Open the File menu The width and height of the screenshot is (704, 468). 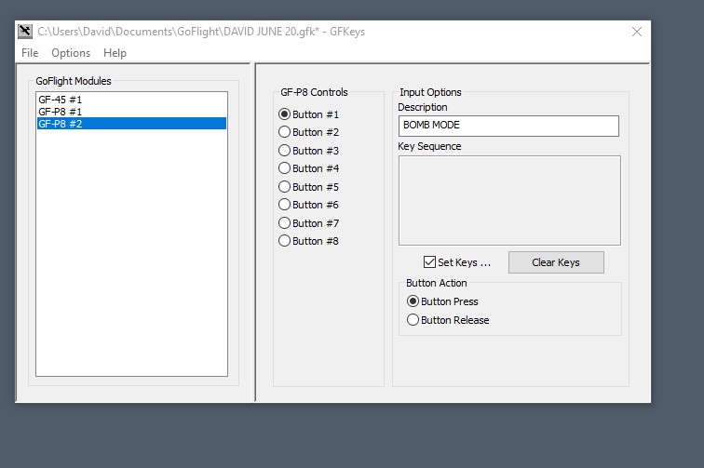(x=30, y=53)
